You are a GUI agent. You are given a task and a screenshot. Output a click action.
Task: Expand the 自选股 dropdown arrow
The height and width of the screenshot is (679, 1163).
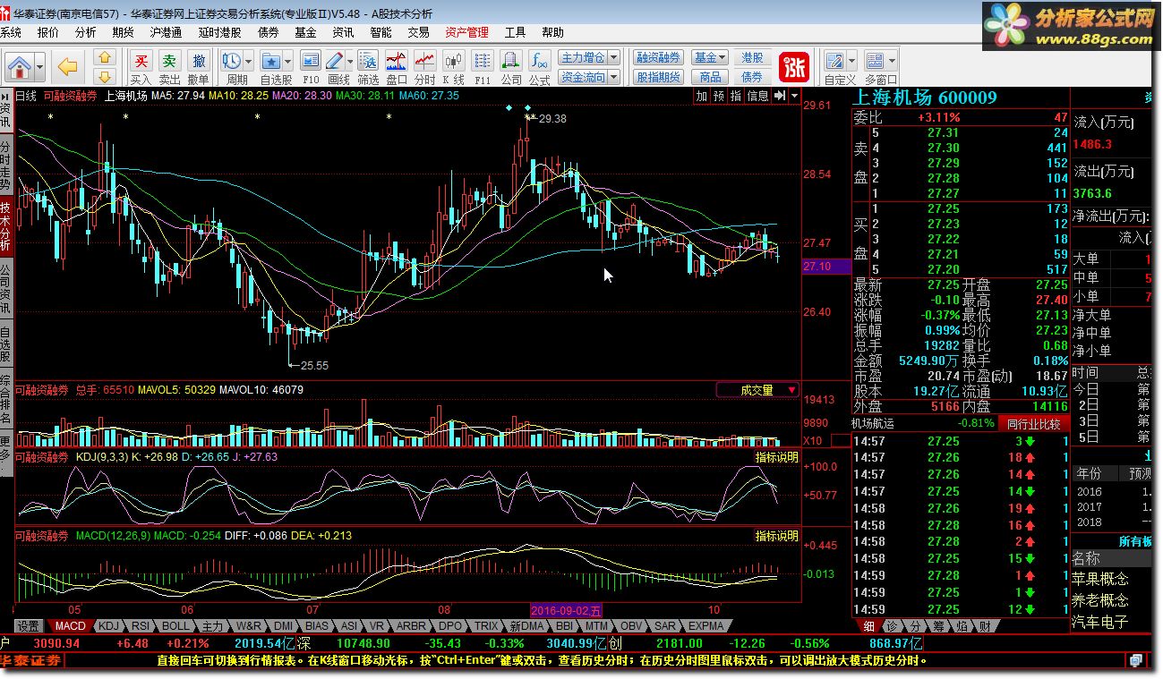click(287, 61)
